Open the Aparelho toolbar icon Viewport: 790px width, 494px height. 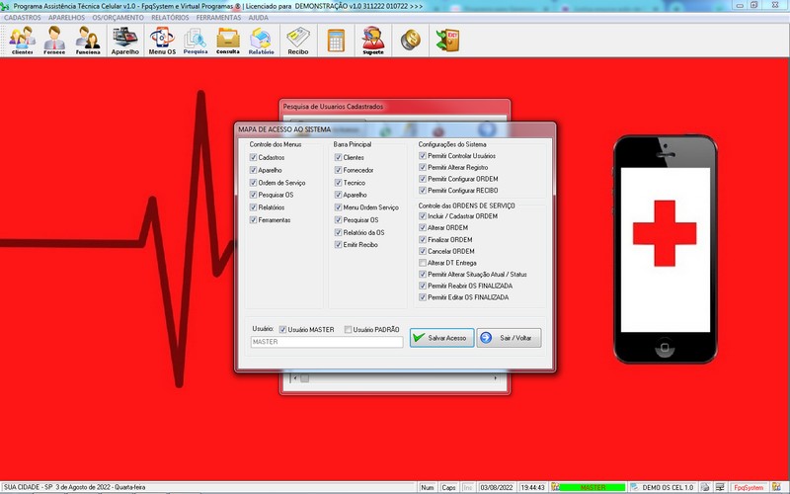click(x=125, y=41)
